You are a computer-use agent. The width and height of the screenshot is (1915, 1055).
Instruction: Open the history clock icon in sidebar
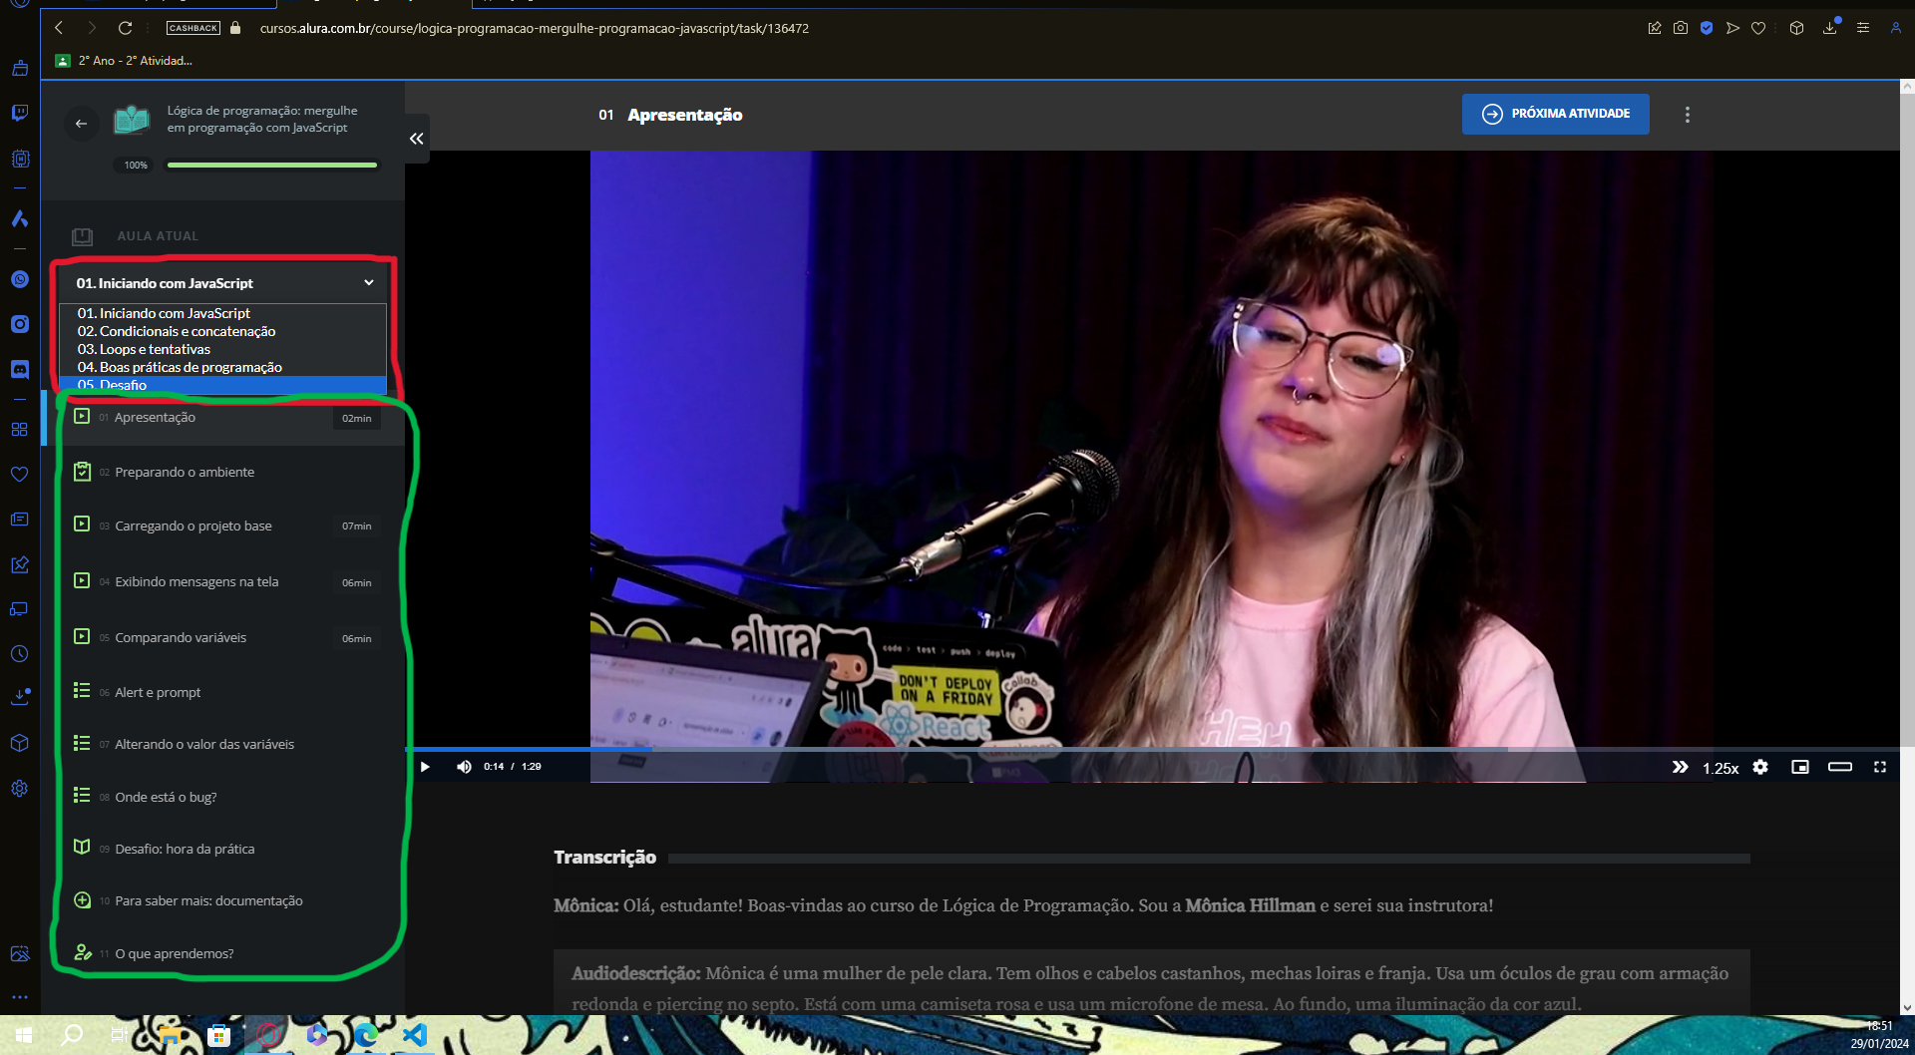point(19,654)
